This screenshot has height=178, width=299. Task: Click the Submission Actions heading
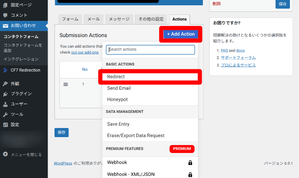[83, 35]
